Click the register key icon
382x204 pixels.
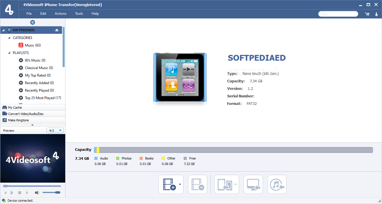coord(376,14)
